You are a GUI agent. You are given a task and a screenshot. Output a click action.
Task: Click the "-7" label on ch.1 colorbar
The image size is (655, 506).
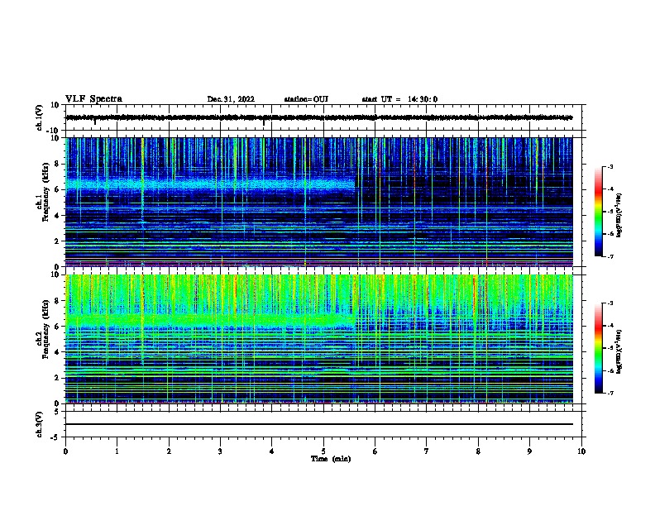[x=610, y=256]
